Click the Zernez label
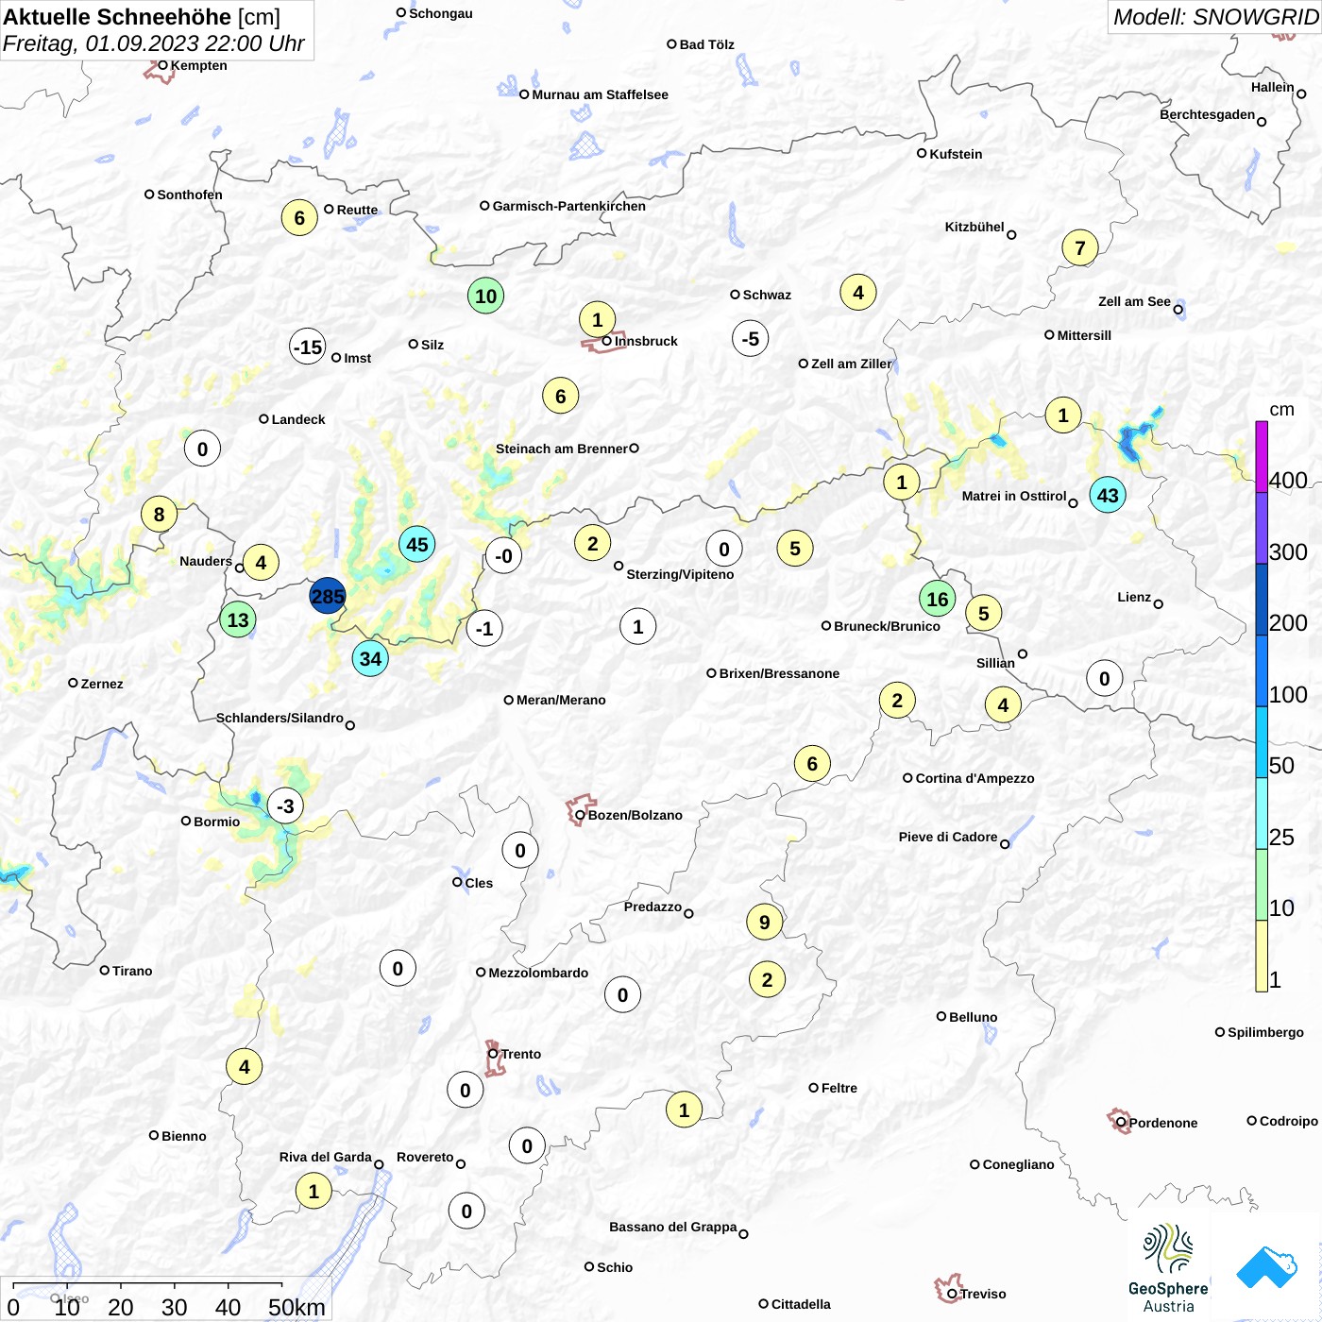The height and width of the screenshot is (1322, 1322). pos(102,684)
